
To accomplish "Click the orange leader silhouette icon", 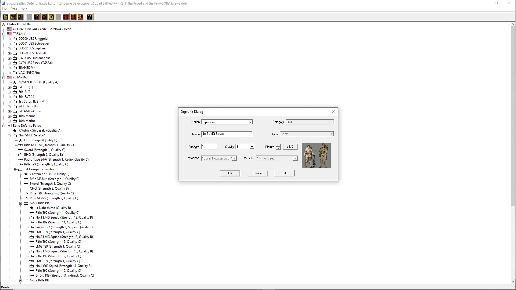I will 80,17.
